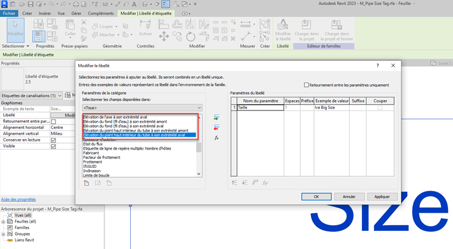This screenshot has width=453, height=249.
Task: Click the fx calculated parameter icon
Action: click(x=217, y=138)
